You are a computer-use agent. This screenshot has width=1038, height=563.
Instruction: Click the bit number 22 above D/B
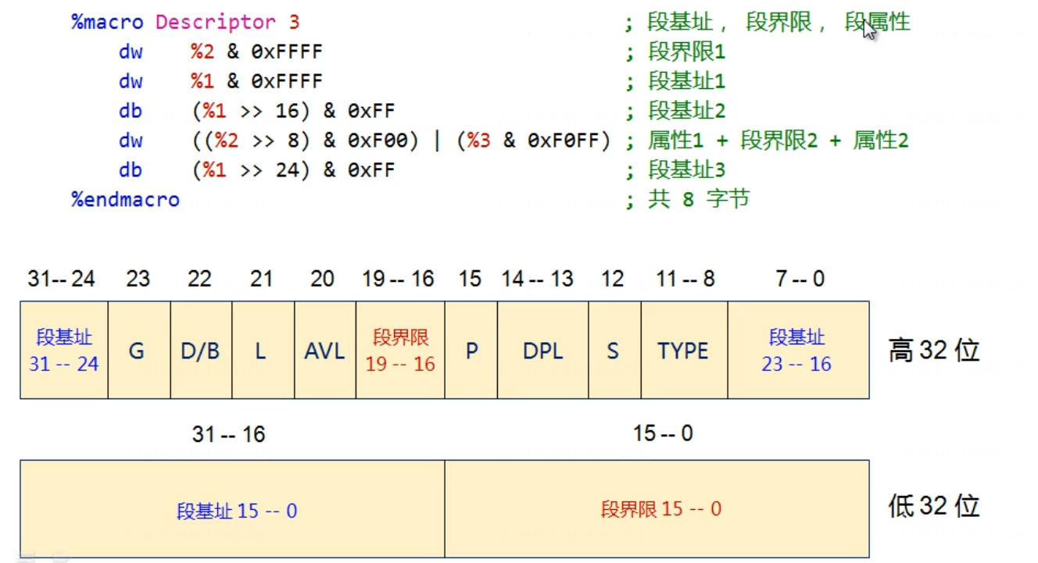[x=199, y=279]
